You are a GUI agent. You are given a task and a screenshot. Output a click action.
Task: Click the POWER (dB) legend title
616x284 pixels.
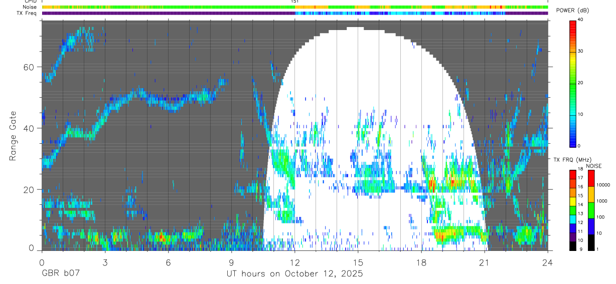572,11
